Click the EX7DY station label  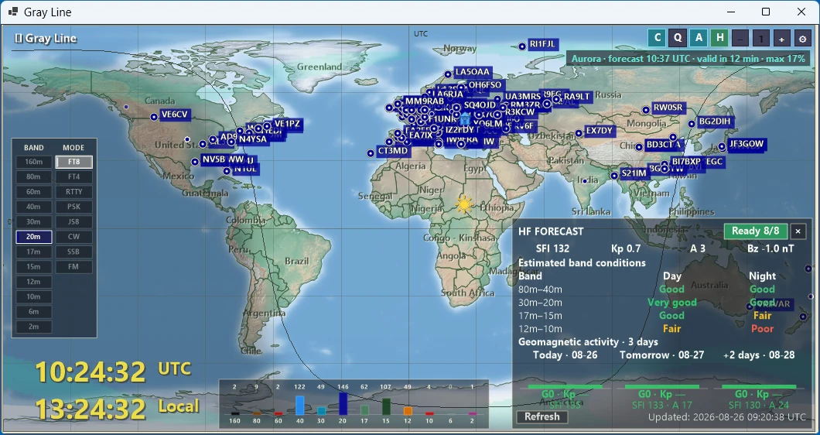click(599, 131)
